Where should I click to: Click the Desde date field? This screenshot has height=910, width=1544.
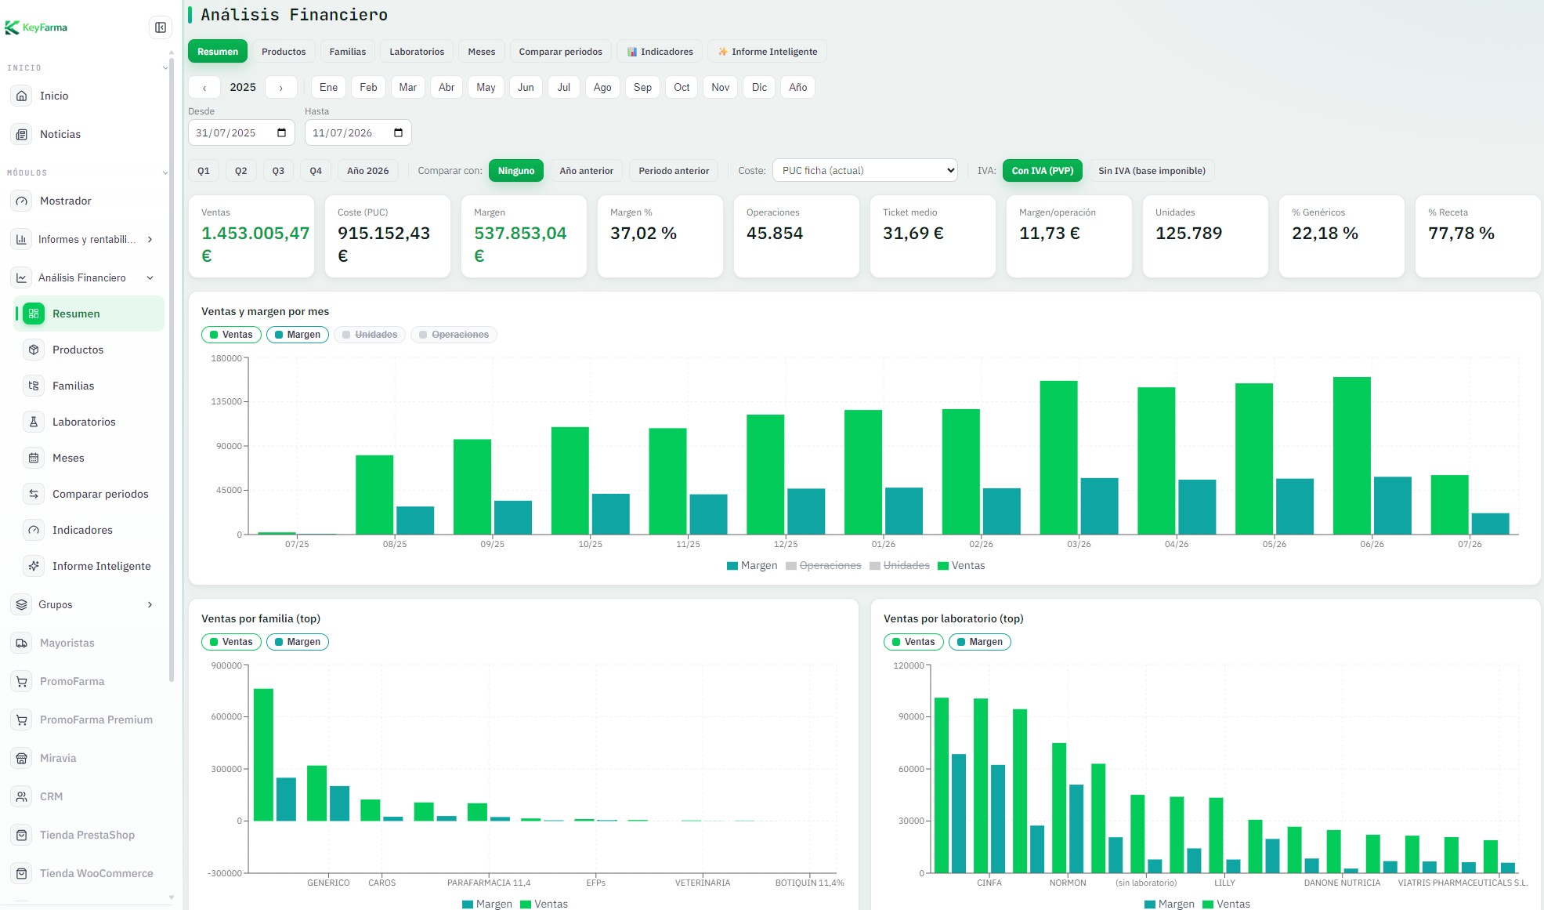(241, 132)
